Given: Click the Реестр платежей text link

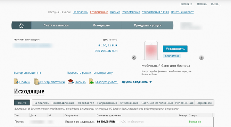Looking at the screenshot, I should point(52,82).
